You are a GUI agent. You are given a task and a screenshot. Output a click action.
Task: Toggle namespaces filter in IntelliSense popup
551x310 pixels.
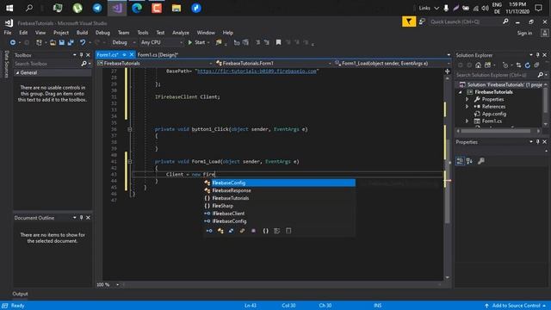266,231
